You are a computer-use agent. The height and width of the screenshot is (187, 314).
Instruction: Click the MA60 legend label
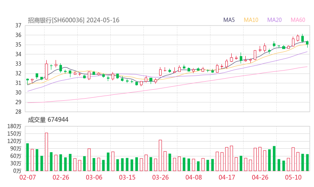[x=298, y=20]
